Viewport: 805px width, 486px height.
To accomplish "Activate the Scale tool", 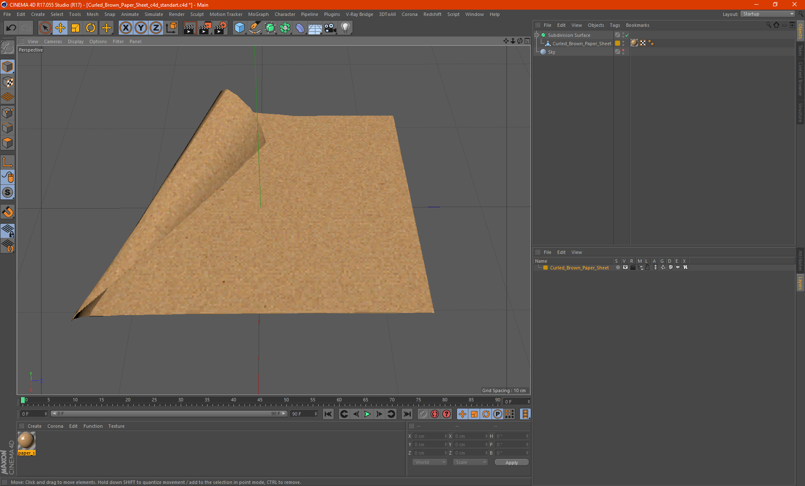I will point(75,28).
